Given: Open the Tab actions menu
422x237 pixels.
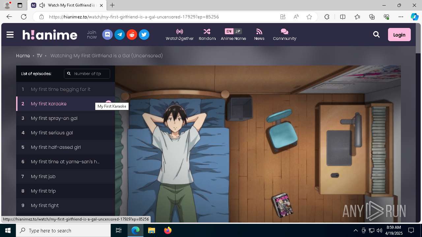Looking at the screenshot, I should 20,5.
